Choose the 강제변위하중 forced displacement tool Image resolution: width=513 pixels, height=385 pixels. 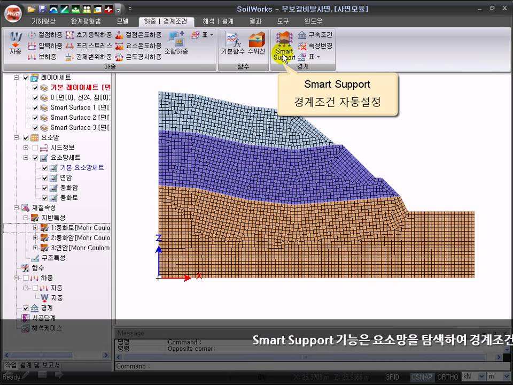(89, 57)
